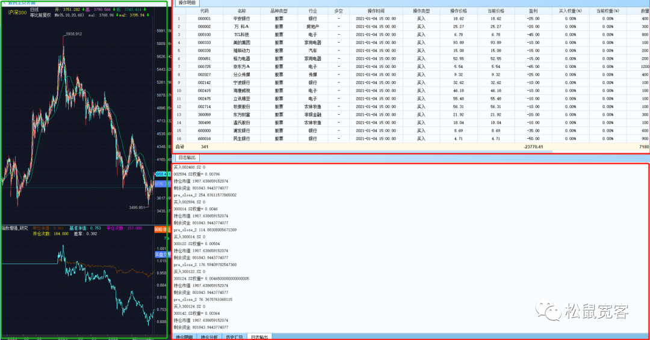Click log line pre_close_2 254.87611577865002
This screenshot has width=650, height=340.
click(205, 195)
